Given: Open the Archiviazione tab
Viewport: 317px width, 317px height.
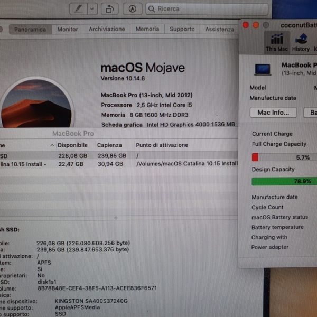Looking at the screenshot, I should coord(107,30).
